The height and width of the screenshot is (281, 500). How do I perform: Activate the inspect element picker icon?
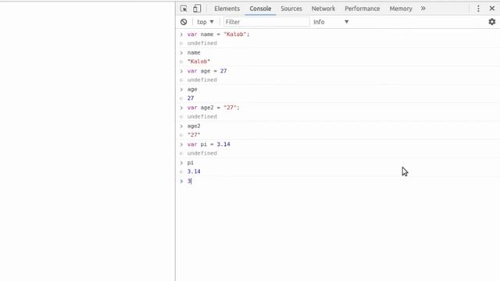(x=184, y=9)
